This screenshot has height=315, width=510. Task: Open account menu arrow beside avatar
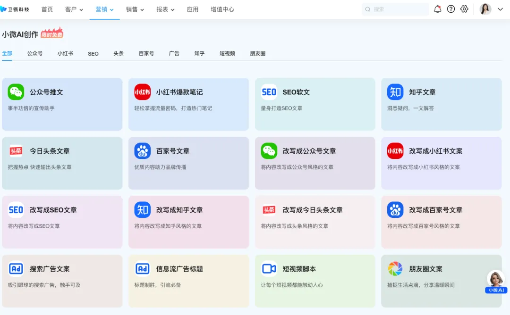tap(501, 9)
